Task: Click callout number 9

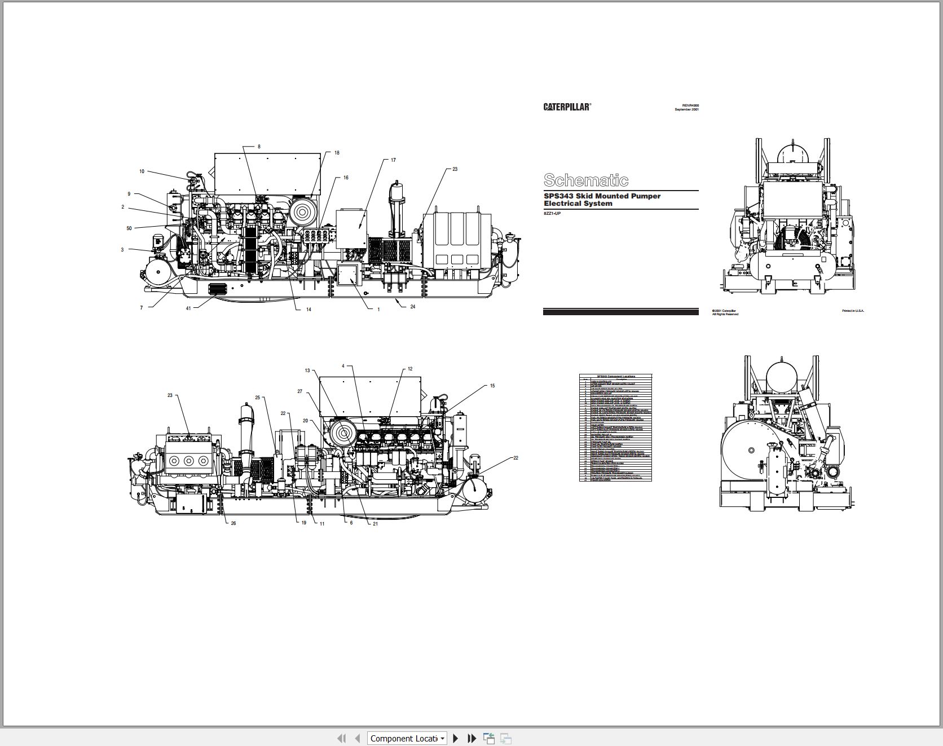Action: point(129,194)
